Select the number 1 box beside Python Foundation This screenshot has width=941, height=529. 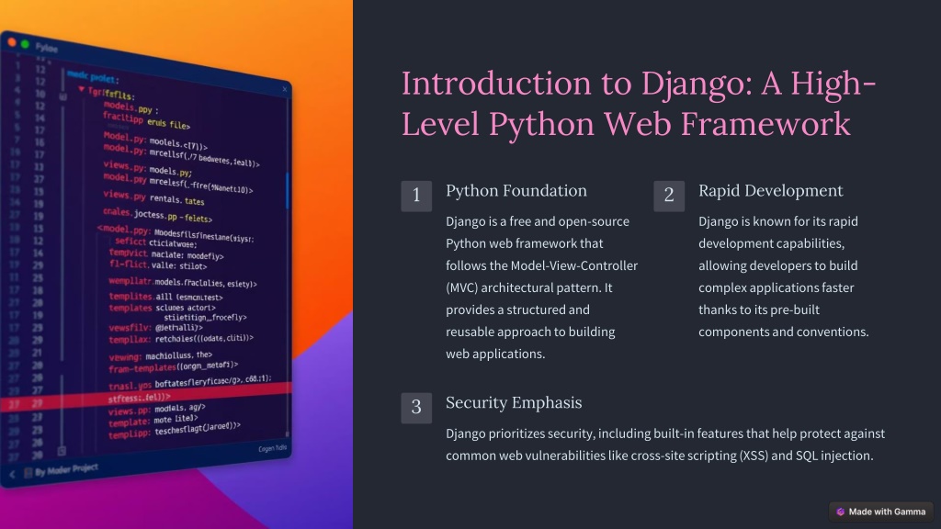(416, 197)
